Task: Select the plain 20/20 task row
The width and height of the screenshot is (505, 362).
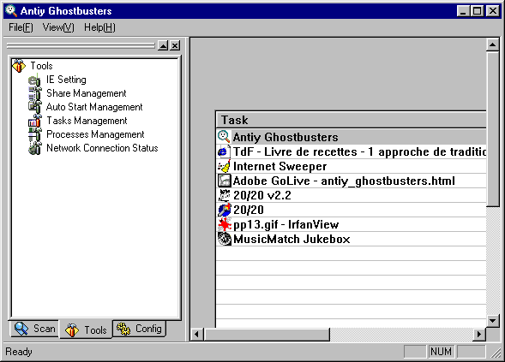Action: pyautogui.click(x=351, y=210)
